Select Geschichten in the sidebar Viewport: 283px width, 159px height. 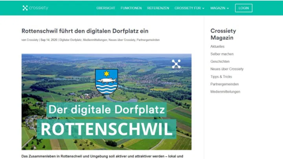click(220, 62)
